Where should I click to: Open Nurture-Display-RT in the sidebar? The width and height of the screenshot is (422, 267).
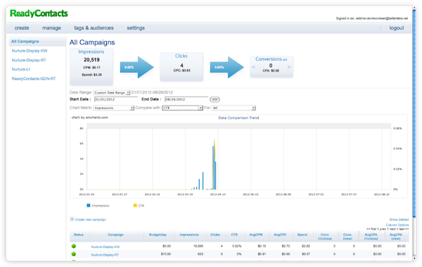coord(29,60)
